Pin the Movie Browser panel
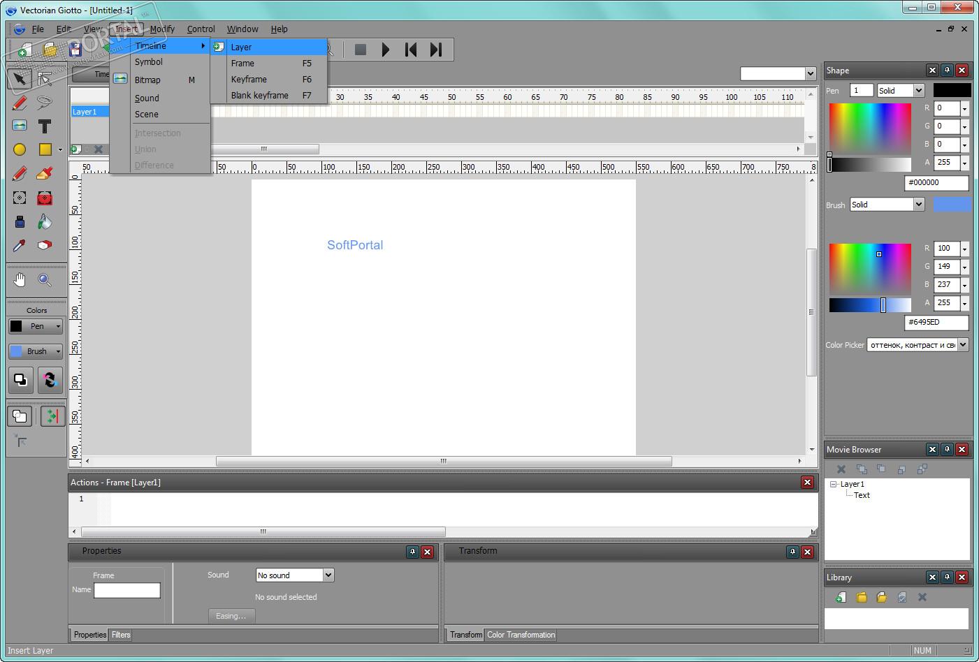This screenshot has height=662, width=979. click(947, 450)
